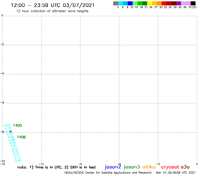Select the pure blue legend swatch
Viewport: 199px width, 175px height.
point(130,3)
